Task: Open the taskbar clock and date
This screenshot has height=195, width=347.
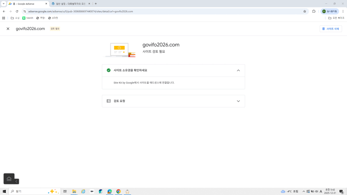Action: (330, 192)
